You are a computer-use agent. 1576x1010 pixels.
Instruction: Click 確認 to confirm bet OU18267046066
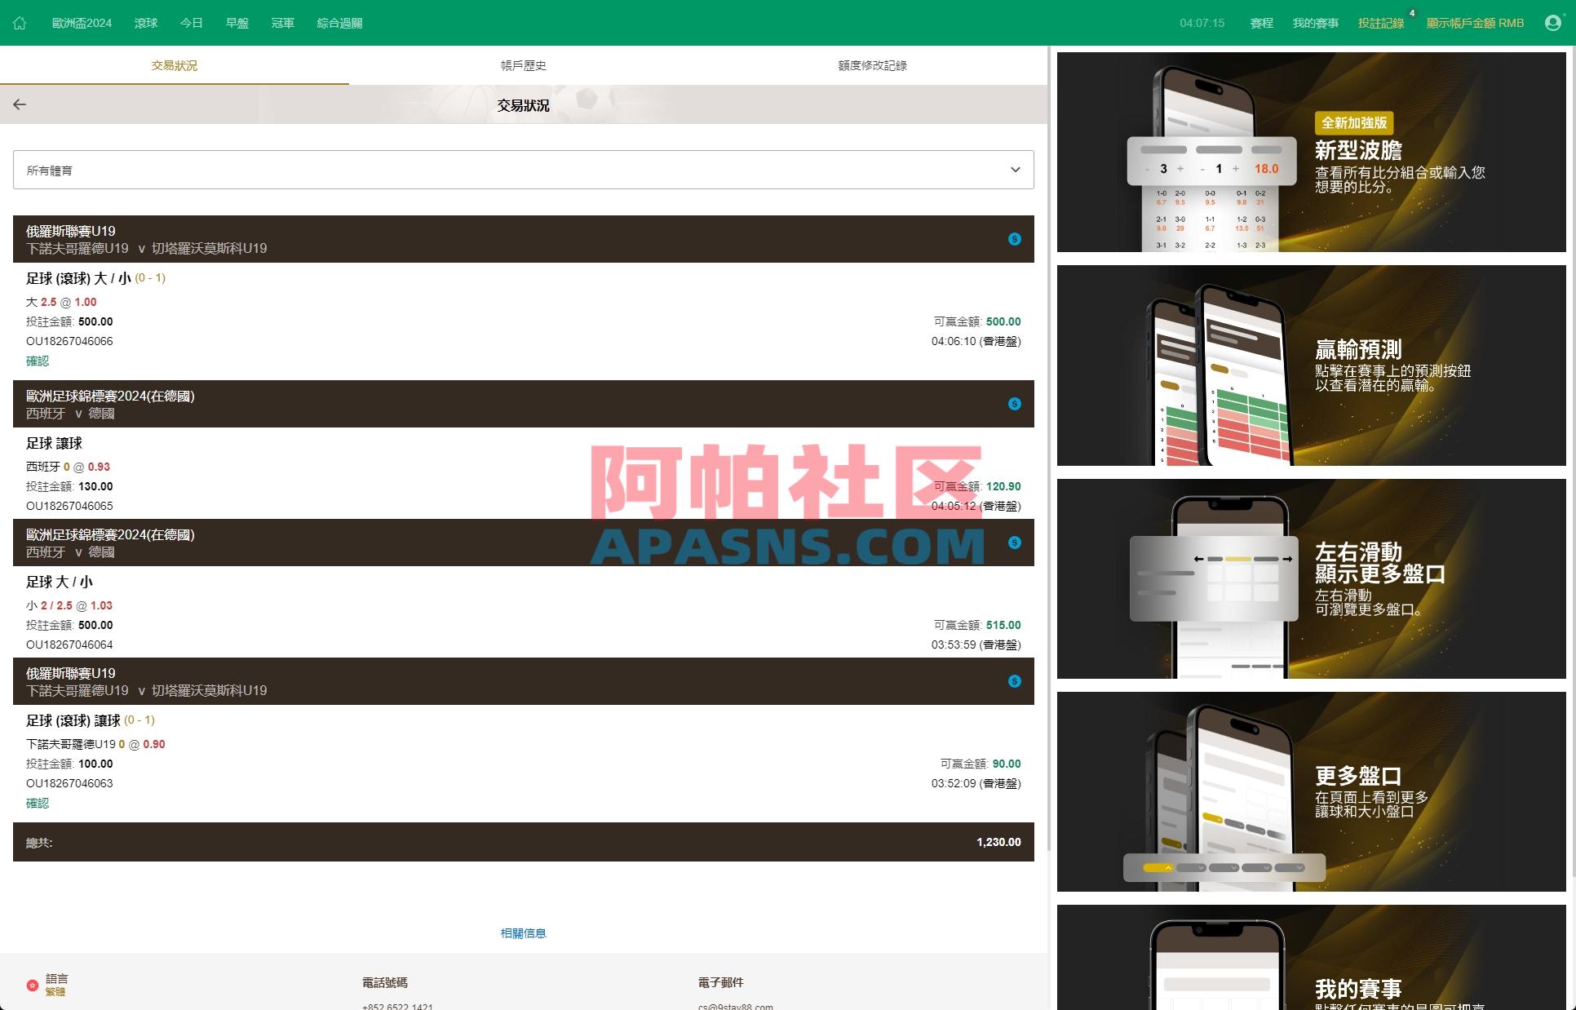tap(38, 361)
